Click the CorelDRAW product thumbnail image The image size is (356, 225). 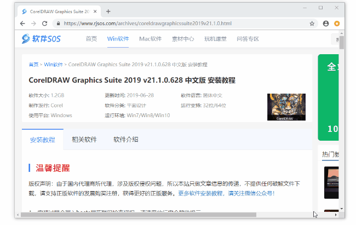[286, 107]
